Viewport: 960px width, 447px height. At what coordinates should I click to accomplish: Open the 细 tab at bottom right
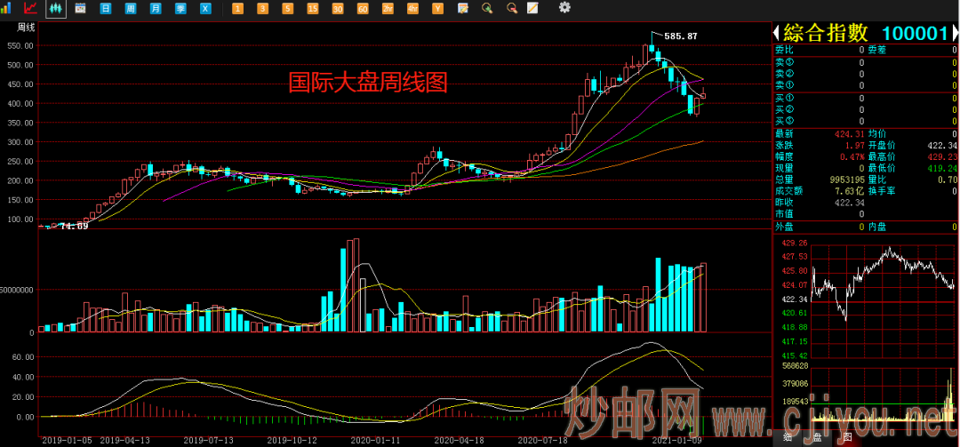point(788,437)
